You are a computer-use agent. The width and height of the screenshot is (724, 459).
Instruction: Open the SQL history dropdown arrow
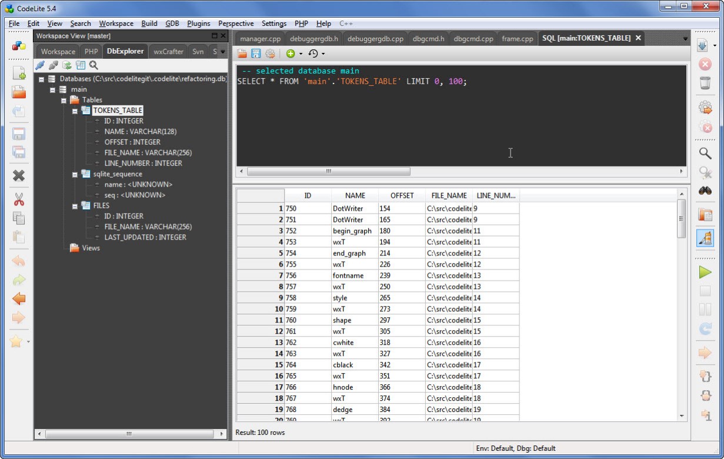323,54
